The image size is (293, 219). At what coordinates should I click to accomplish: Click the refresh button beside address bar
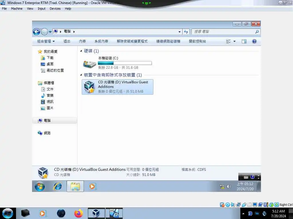[186, 32]
